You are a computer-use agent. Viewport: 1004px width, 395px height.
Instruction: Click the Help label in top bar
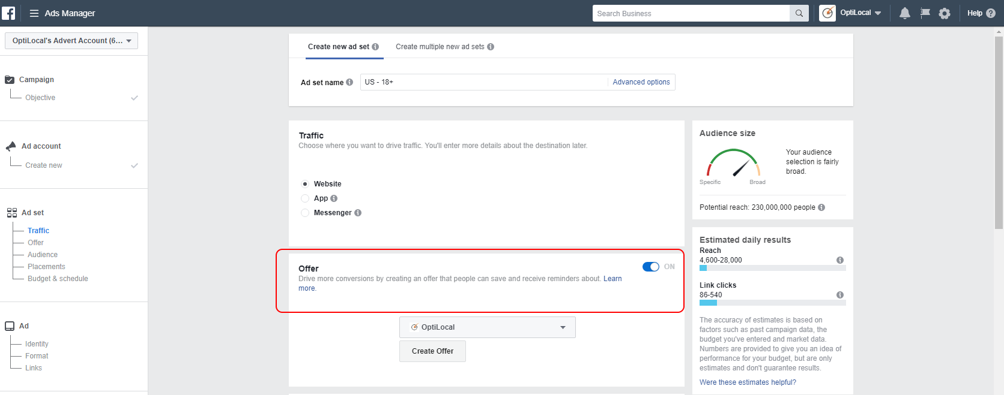(x=975, y=13)
